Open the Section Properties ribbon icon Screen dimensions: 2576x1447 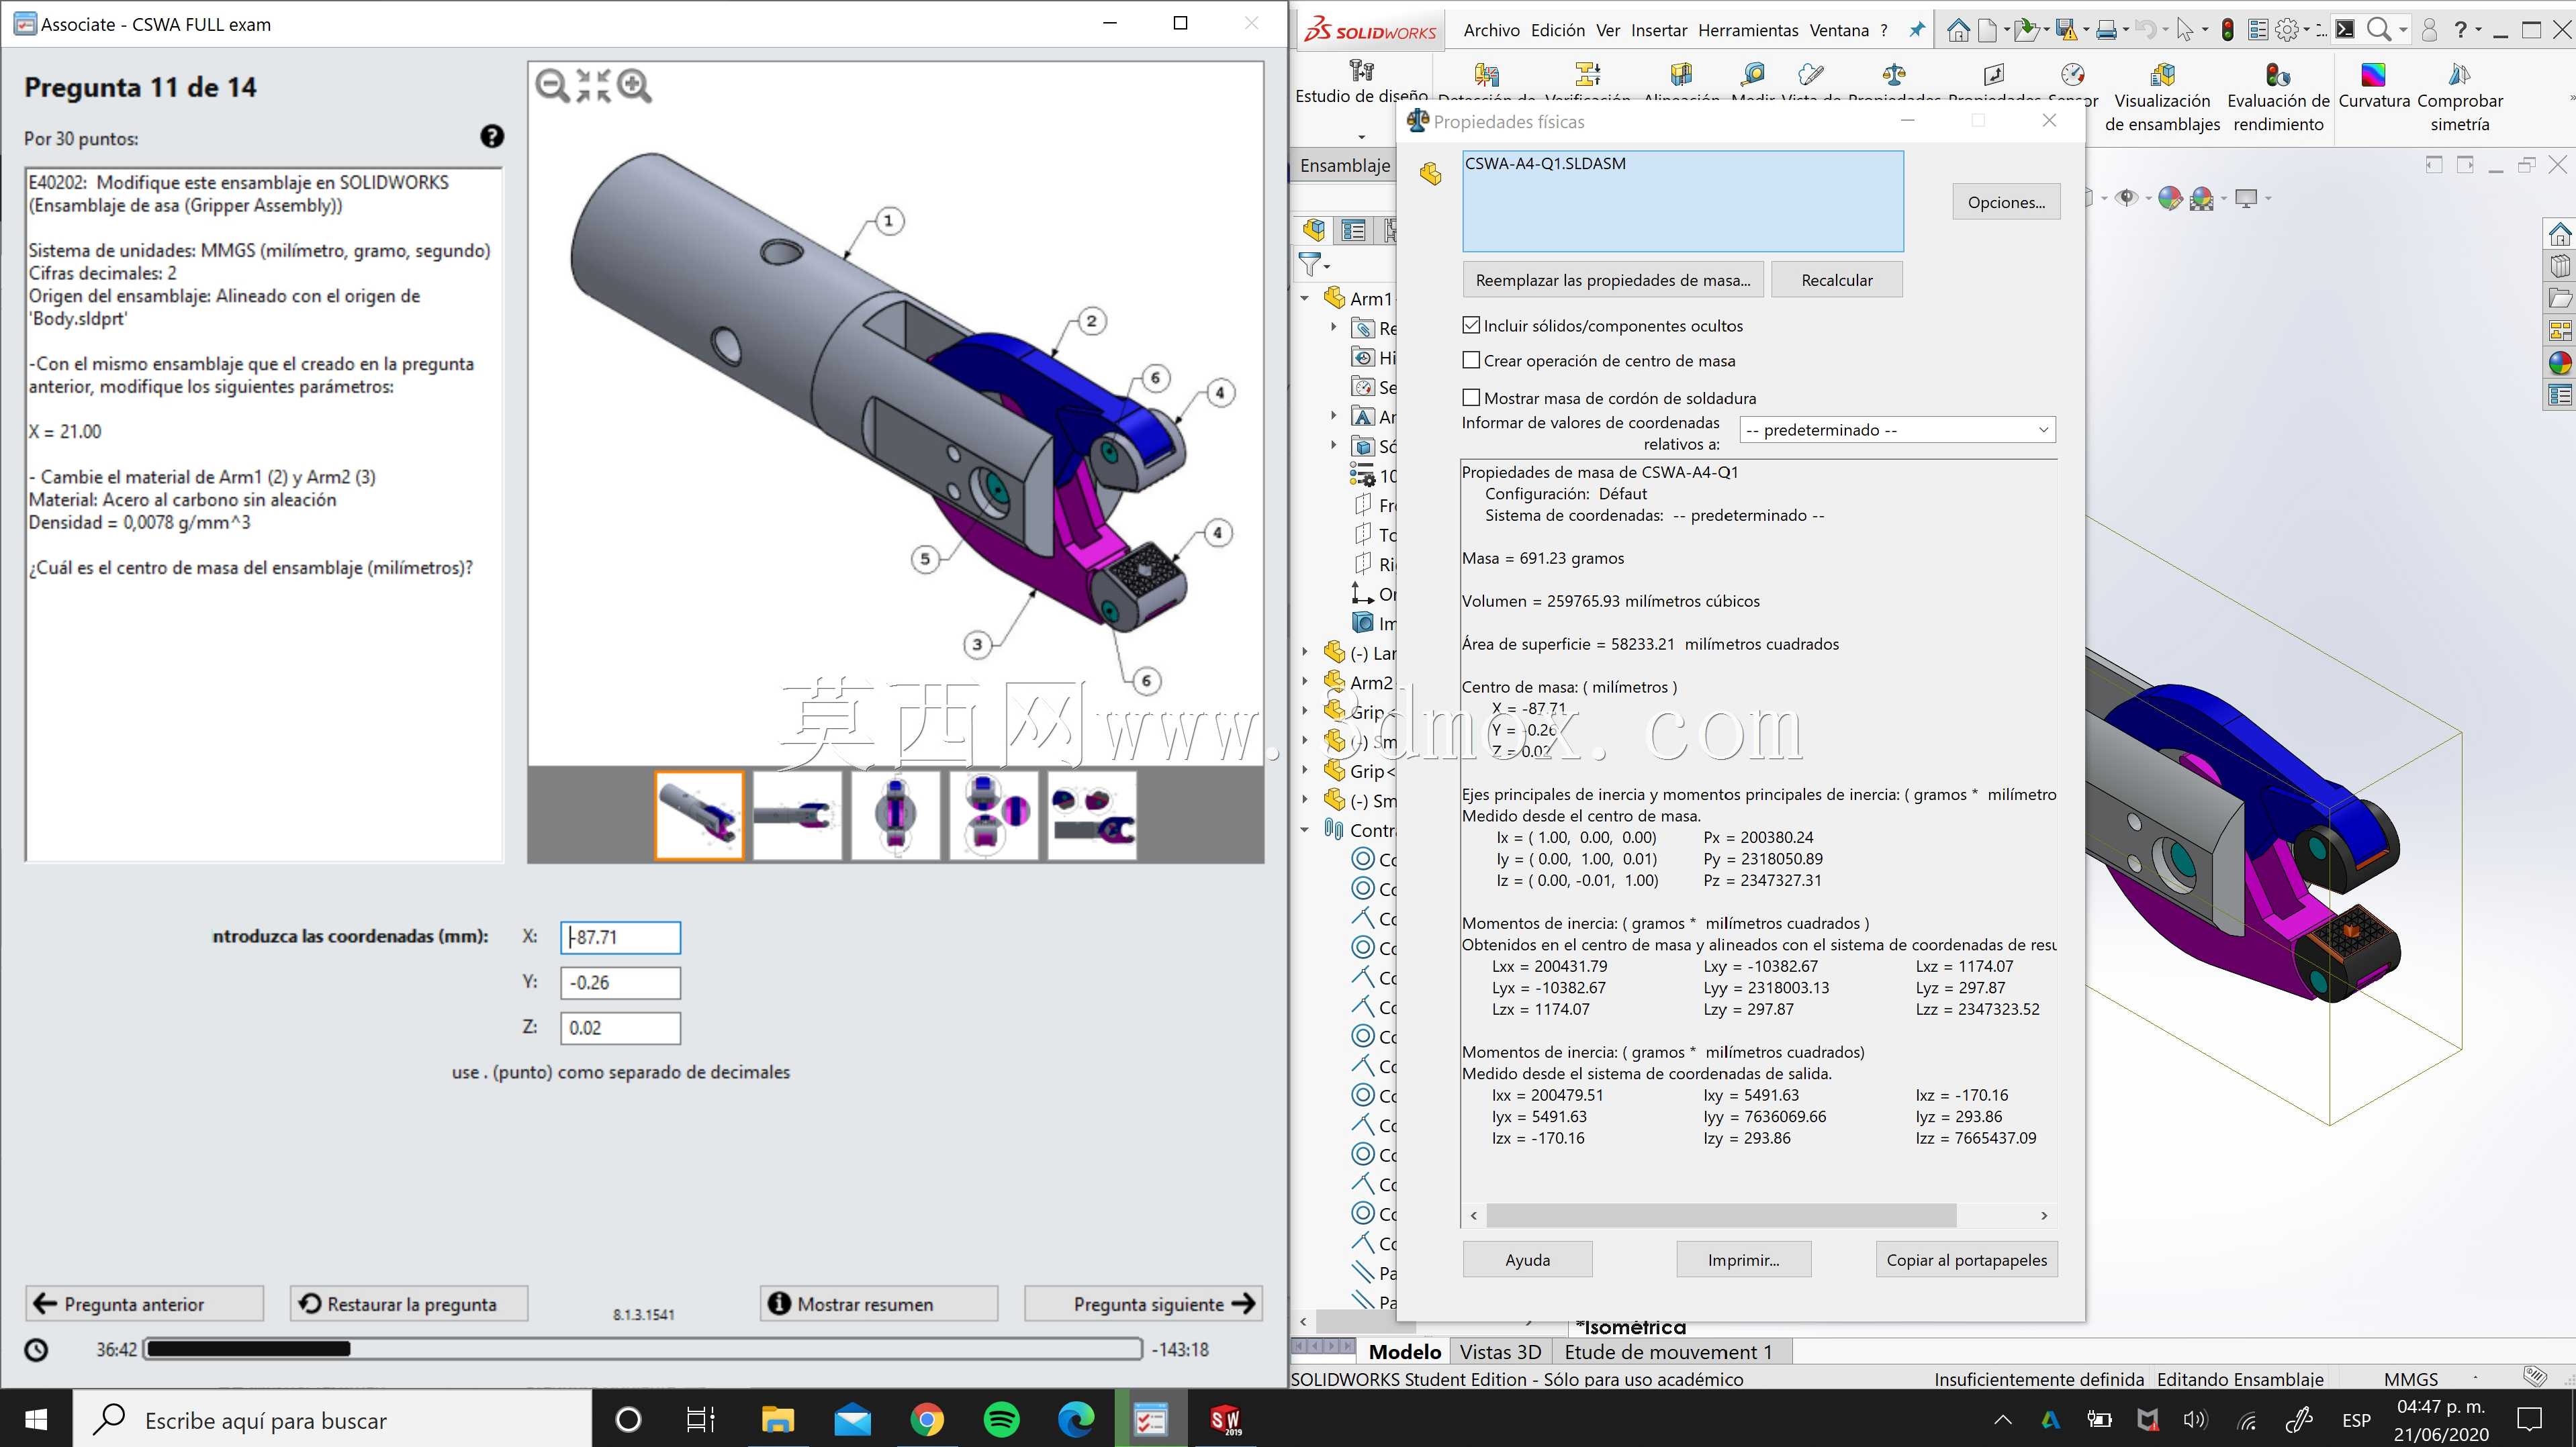point(1994,74)
